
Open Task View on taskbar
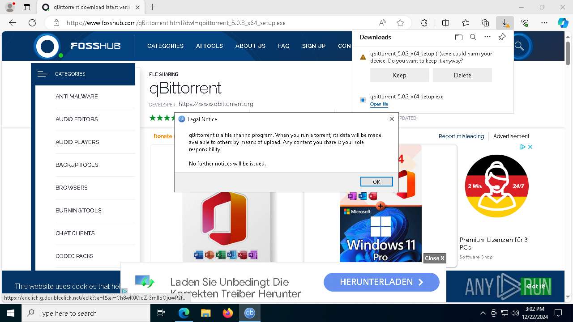tap(161, 313)
